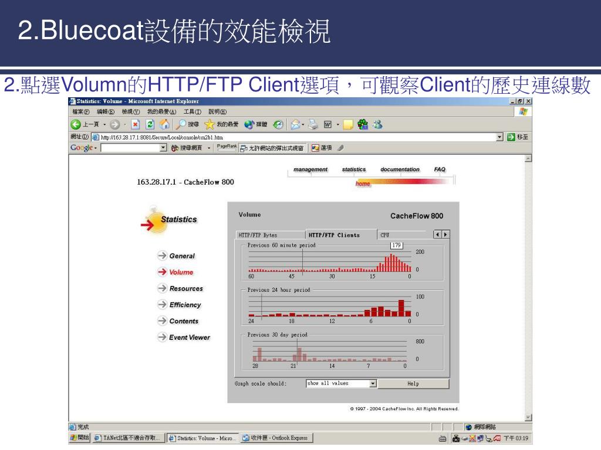The width and height of the screenshot is (601, 450).
Task: Click the page scrollbar down arrow
Action: tap(529, 417)
